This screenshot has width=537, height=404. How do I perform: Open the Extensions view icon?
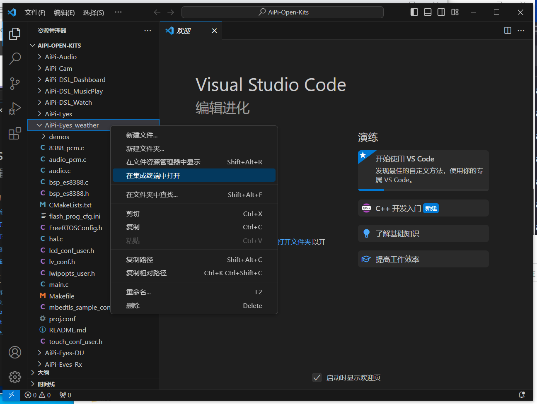coord(15,133)
